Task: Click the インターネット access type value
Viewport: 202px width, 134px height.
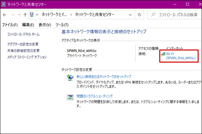Action: pyautogui.click(x=174, y=48)
